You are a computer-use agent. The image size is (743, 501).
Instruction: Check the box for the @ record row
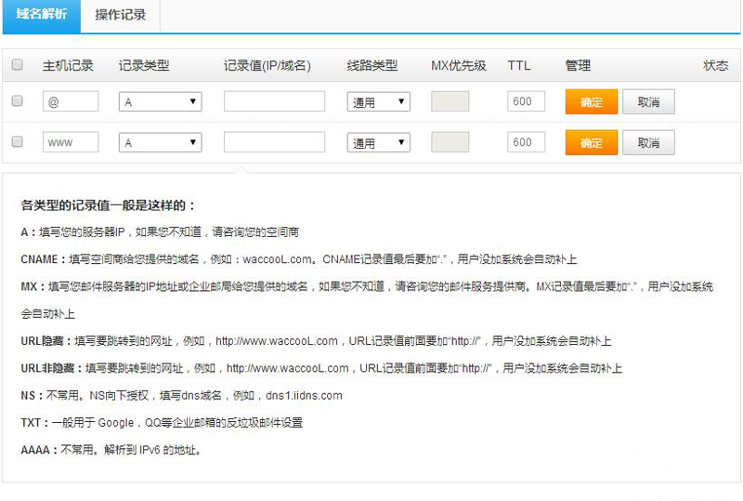pyautogui.click(x=17, y=101)
